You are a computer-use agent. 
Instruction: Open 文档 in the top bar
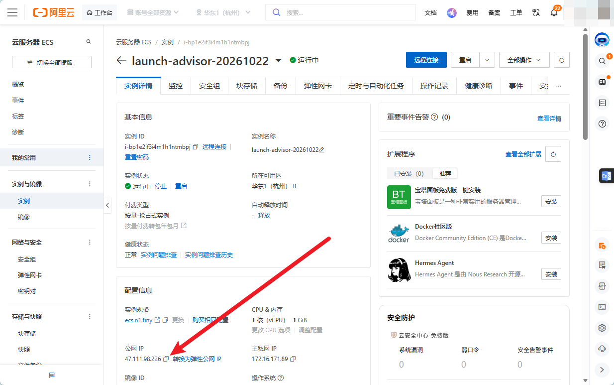[430, 12]
